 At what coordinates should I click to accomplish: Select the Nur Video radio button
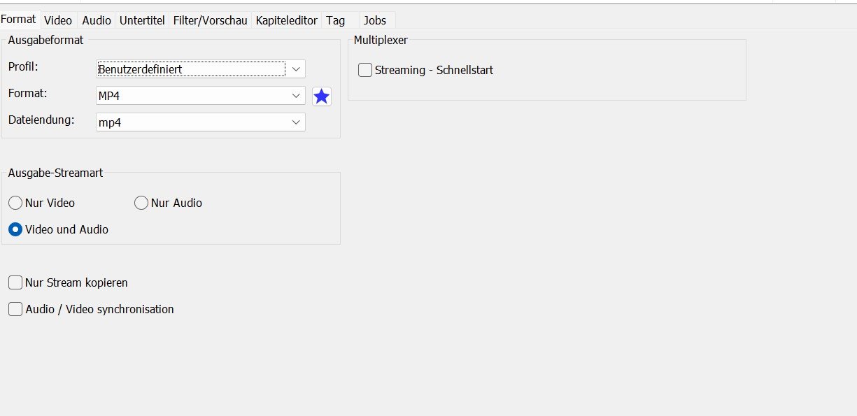point(15,203)
